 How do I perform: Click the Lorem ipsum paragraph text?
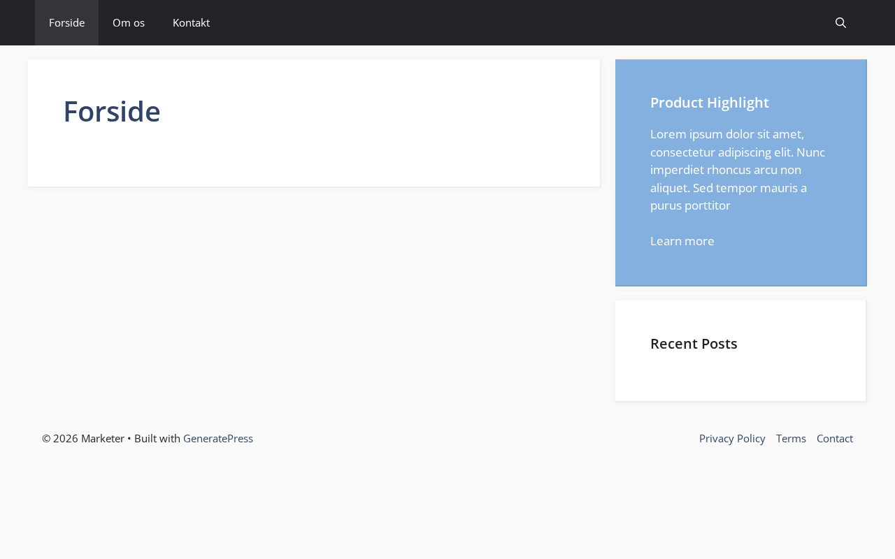pyautogui.click(x=737, y=170)
